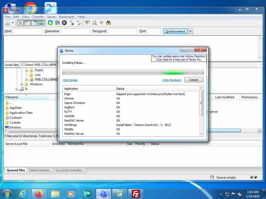Open the Bookmarks menu
The height and width of the screenshot is (199, 266).
tap(67, 17)
